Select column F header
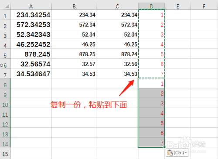The width and height of the screenshot is (218, 159). pyautogui.click(x=204, y=6)
